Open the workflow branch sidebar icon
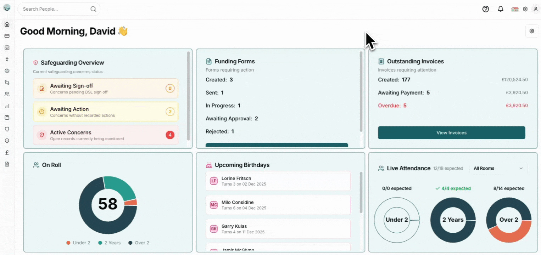Viewport: 541px width, 255px height. pos(7,83)
